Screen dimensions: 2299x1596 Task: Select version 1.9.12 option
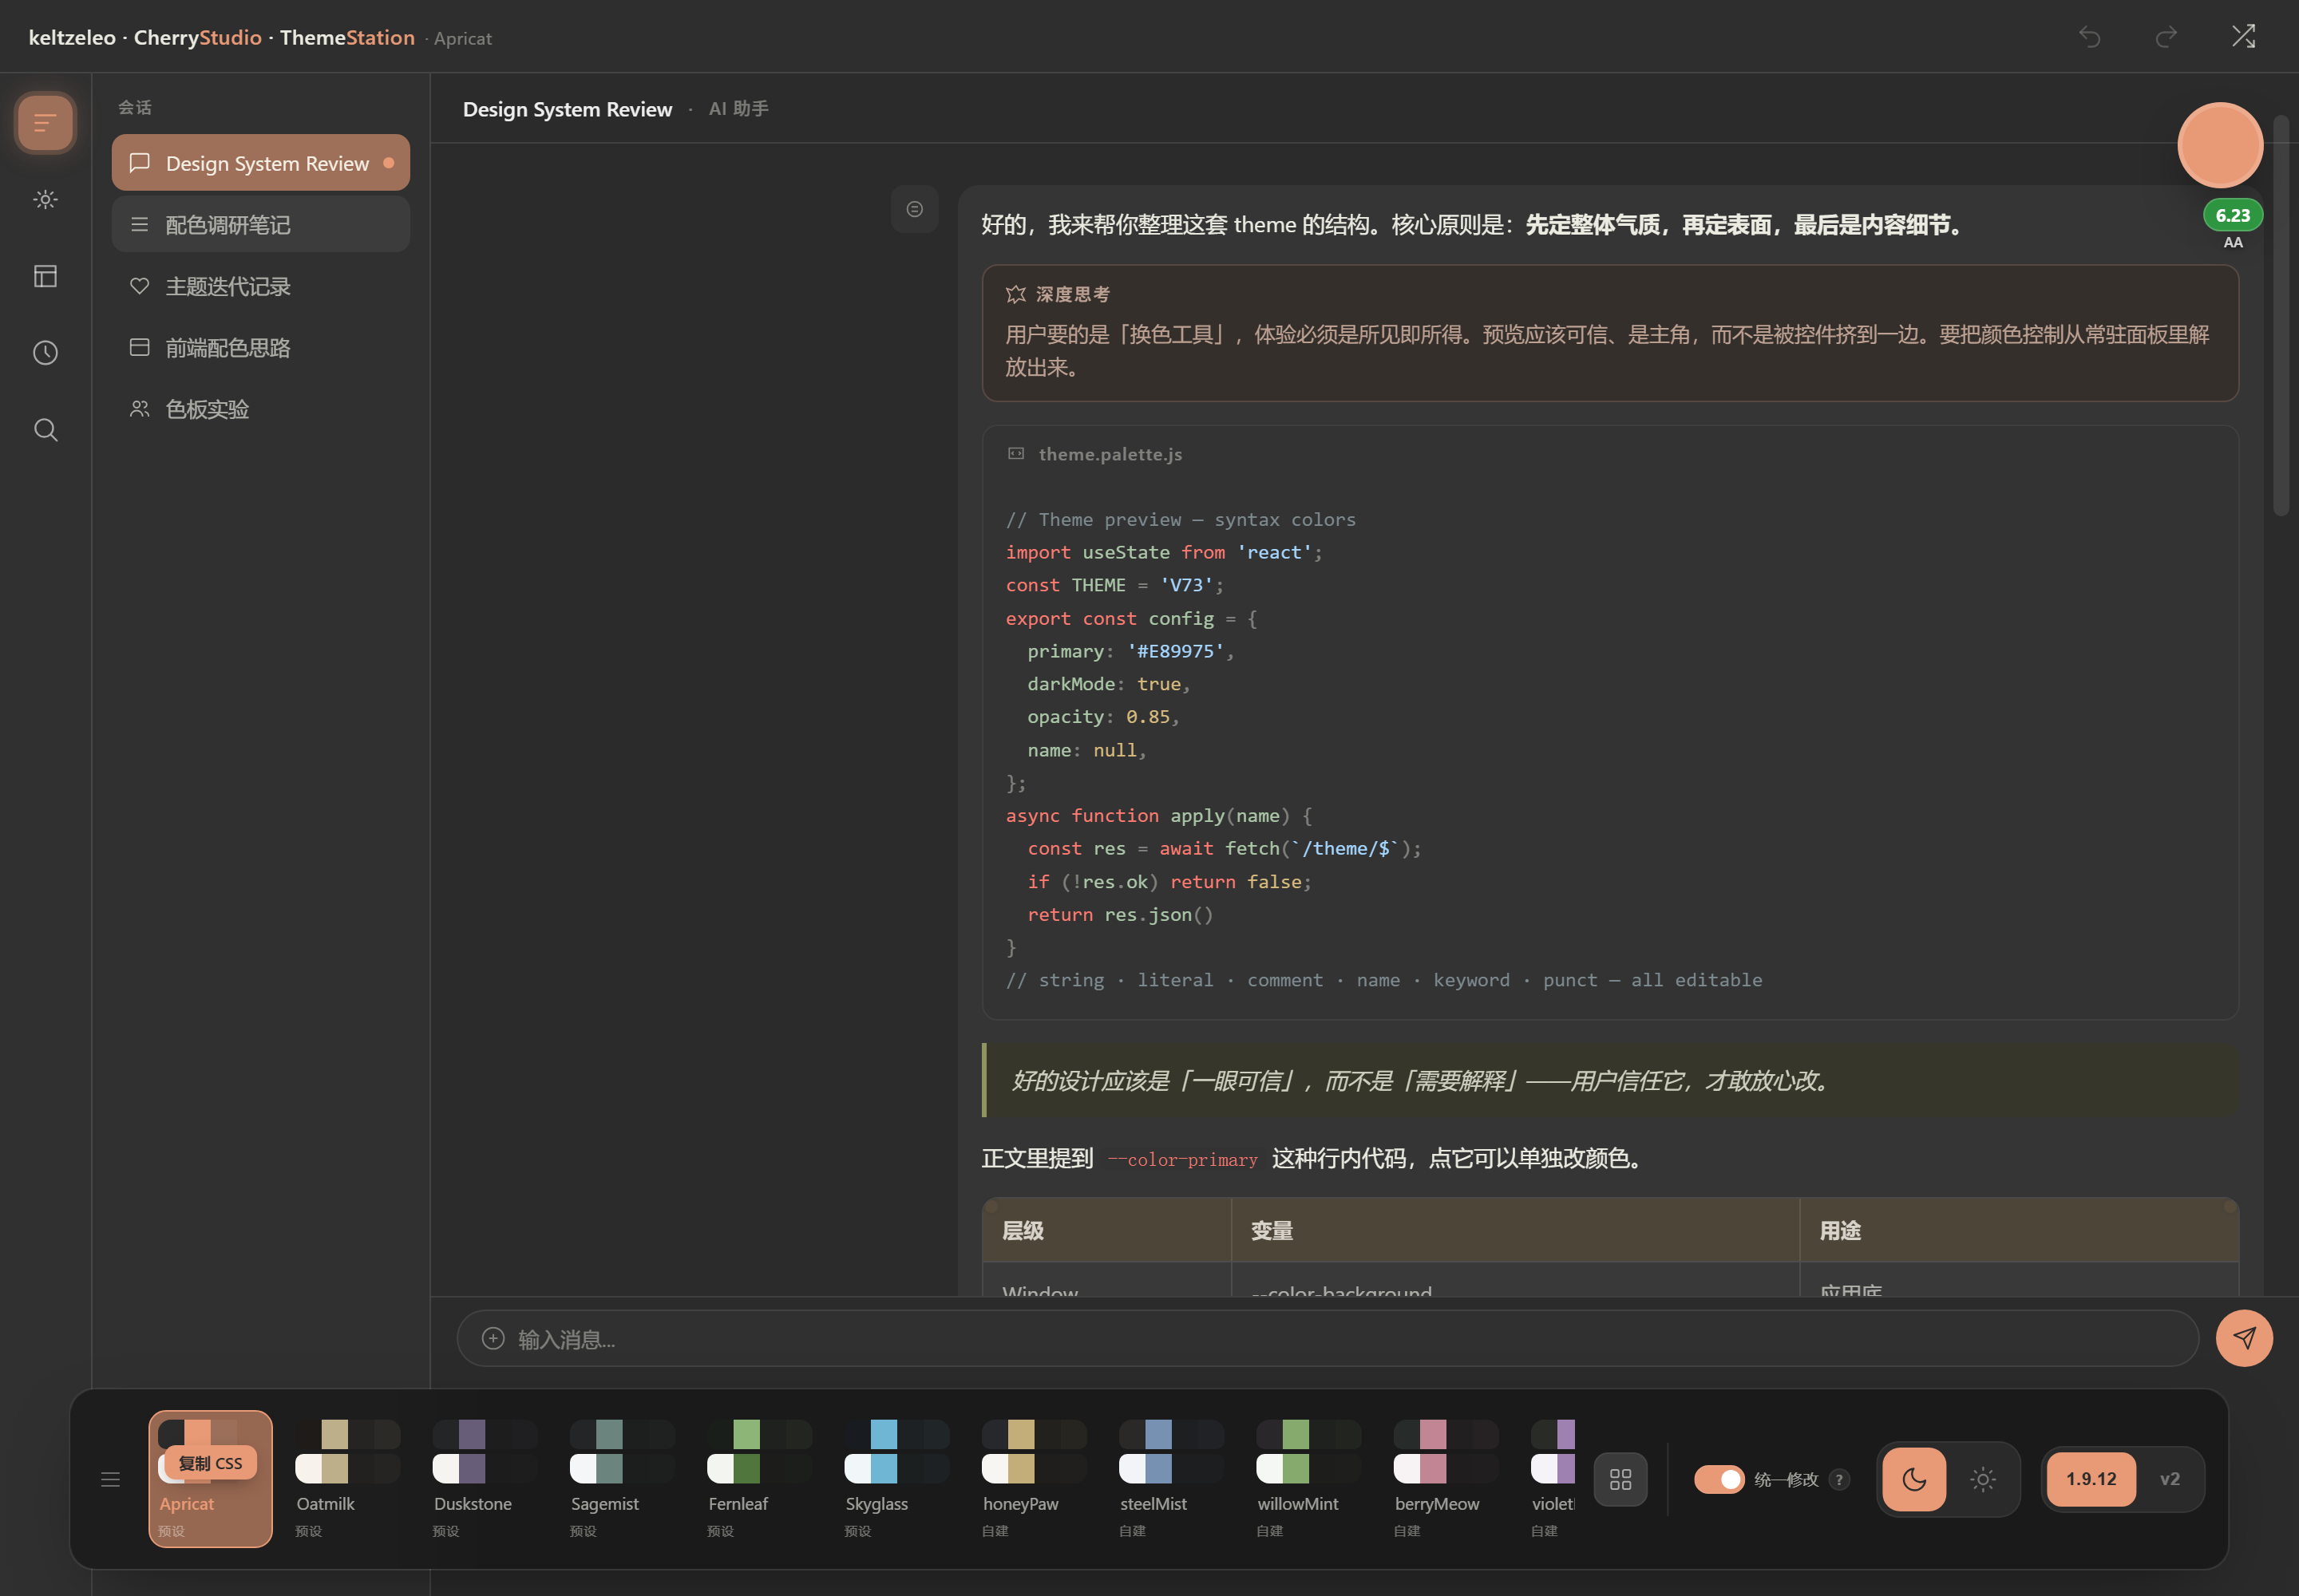point(2091,1479)
